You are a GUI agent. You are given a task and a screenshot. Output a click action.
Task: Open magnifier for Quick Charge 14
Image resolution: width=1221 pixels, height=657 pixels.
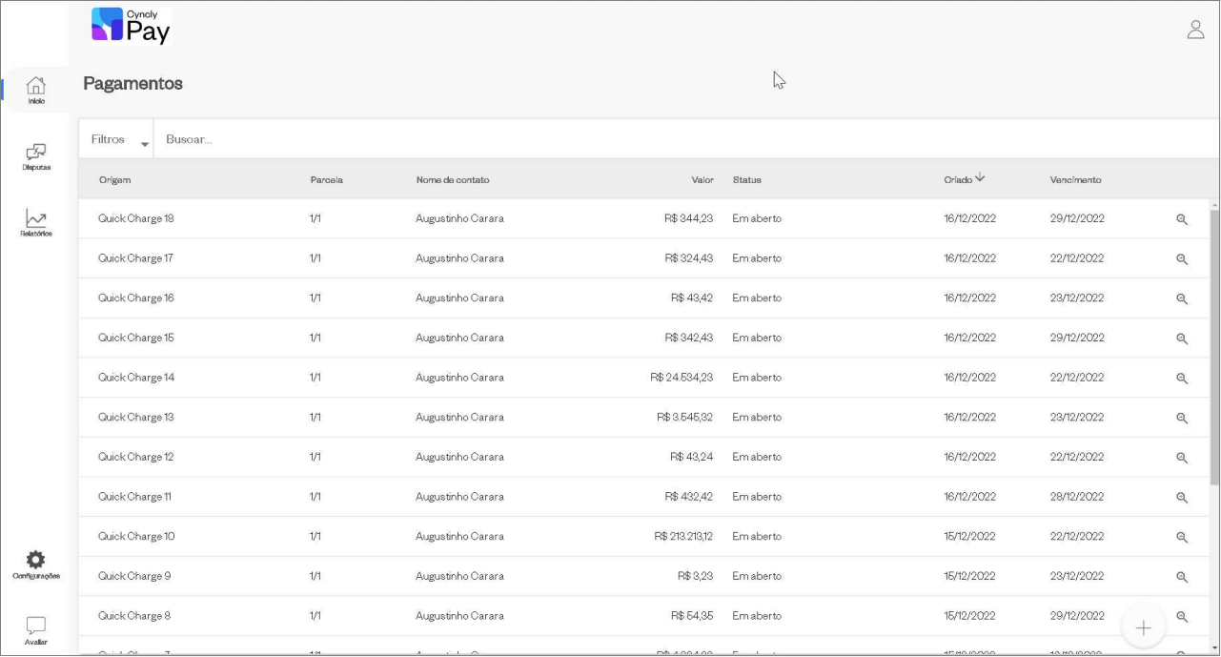point(1181,379)
